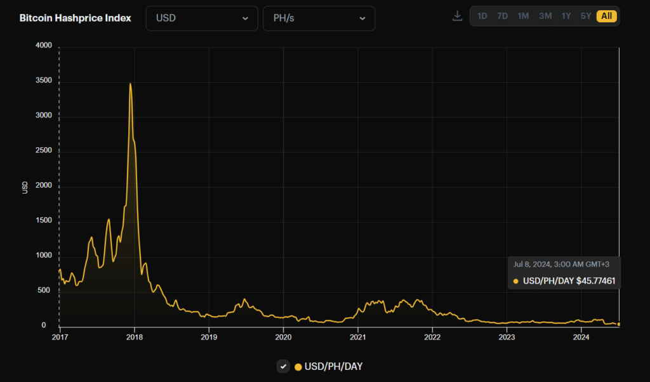Screen dimensions: 650x382
Task: Switch to the 3M time range
Action: (545, 16)
